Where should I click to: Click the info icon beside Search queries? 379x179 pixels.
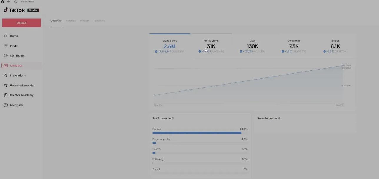click(279, 119)
